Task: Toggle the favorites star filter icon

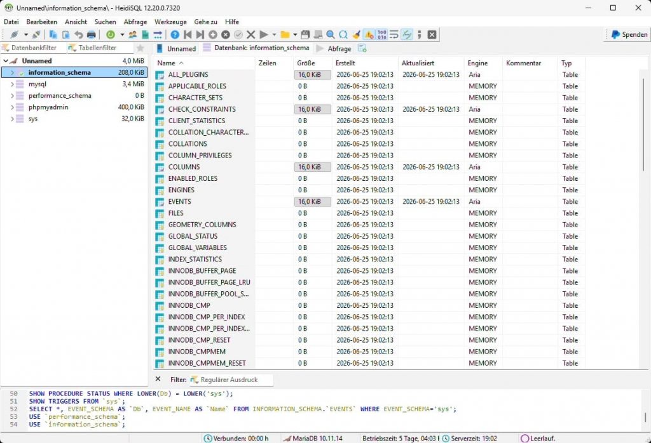Action: pyautogui.click(x=140, y=48)
